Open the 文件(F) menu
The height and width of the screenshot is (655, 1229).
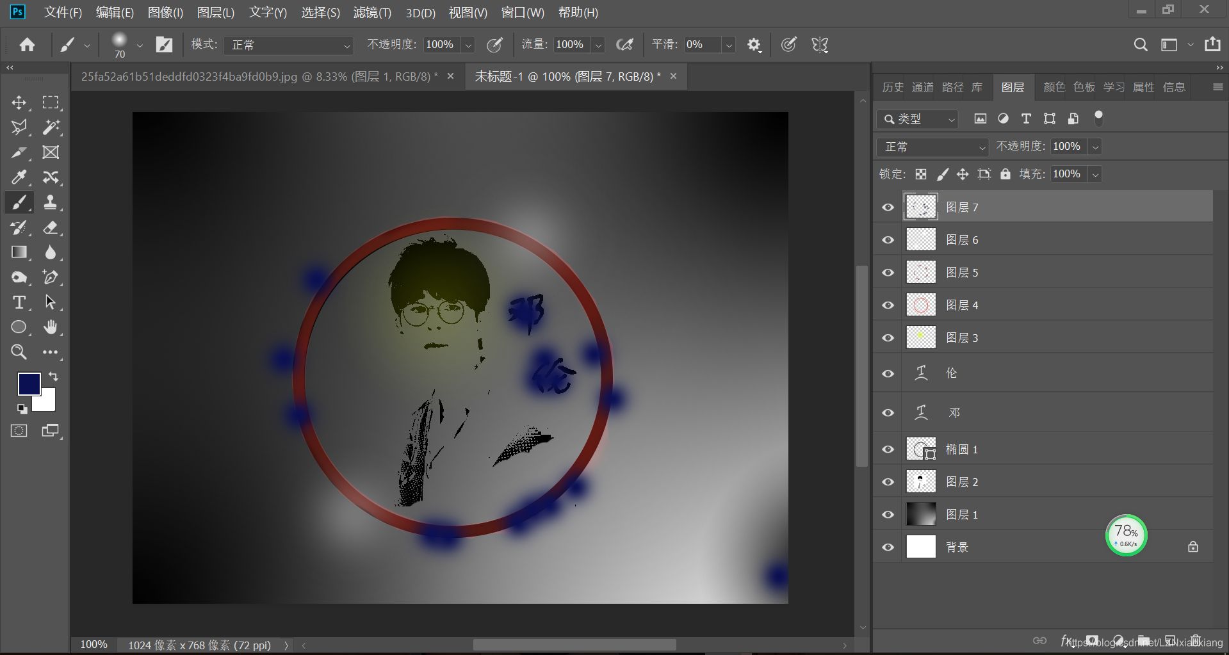click(x=63, y=12)
